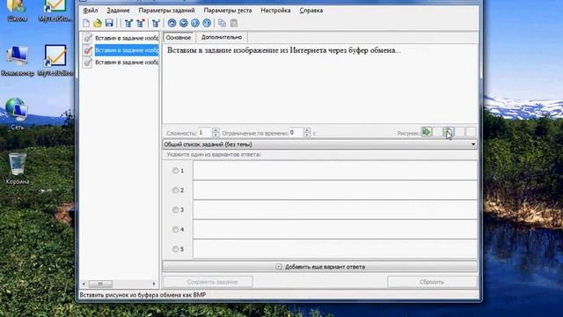Click in the question text area starting Вставим в задание

coord(320,84)
